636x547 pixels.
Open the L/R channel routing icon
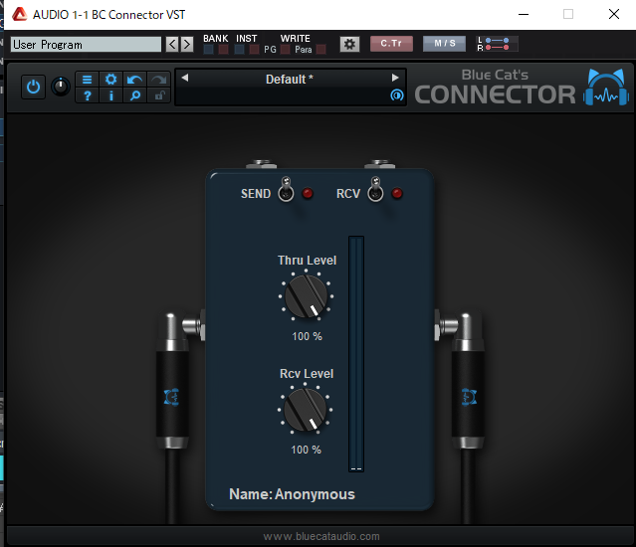pyautogui.click(x=498, y=44)
